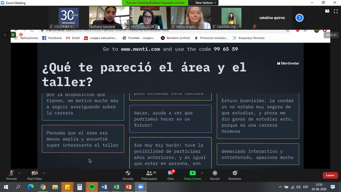Open the Windows notification center
The width and height of the screenshot is (341, 192).
coord(333,187)
